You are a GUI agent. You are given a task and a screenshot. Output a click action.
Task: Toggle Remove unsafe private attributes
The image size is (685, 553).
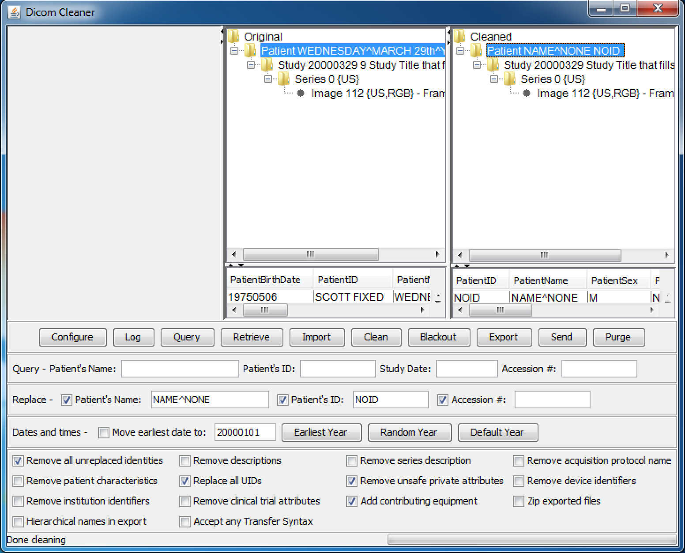(x=351, y=481)
